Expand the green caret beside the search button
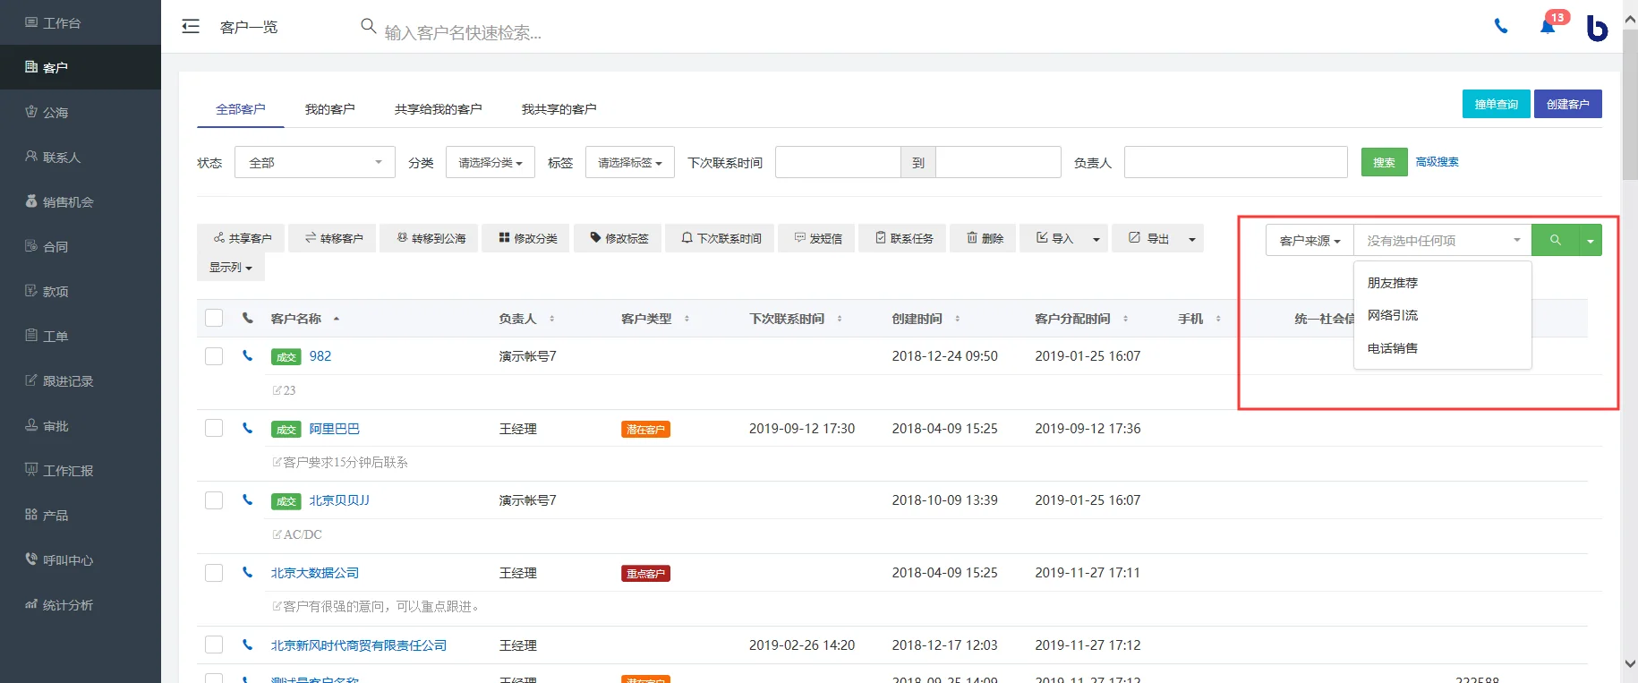Viewport: 1638px width, 683px height. coord(1591,240)
